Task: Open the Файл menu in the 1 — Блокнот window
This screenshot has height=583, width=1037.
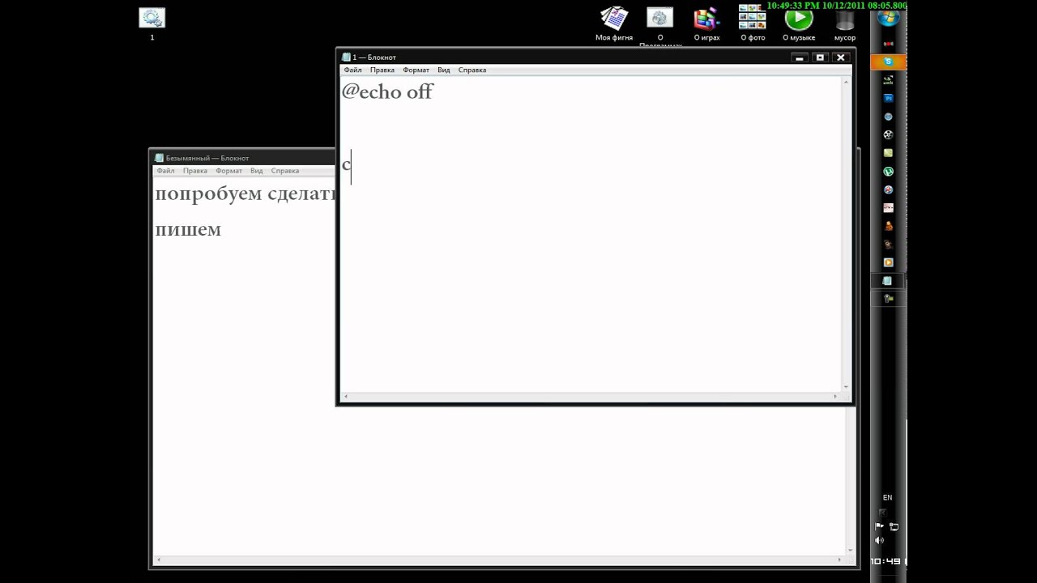Action: coord(352,70)
